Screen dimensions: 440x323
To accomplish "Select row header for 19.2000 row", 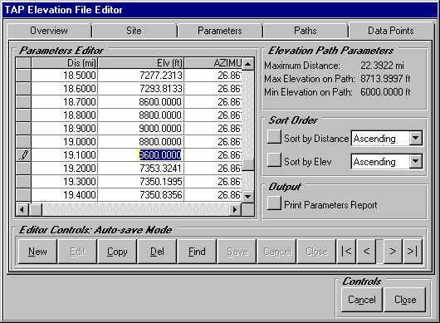I will click(x=23, y=168).
